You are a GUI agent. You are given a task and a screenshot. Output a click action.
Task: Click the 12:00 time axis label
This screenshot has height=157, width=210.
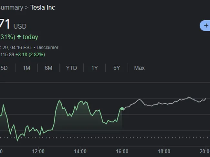coord(38,151)
